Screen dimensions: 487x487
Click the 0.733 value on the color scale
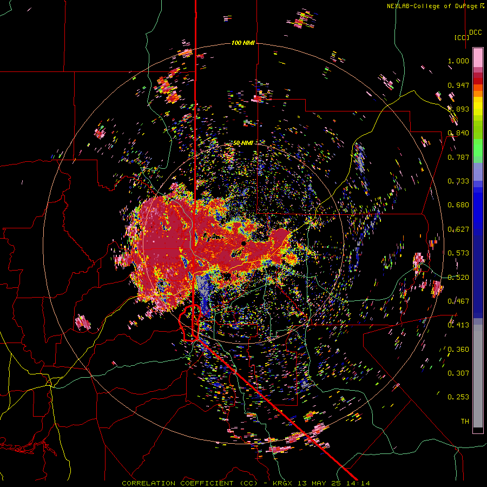coord(458,181)
